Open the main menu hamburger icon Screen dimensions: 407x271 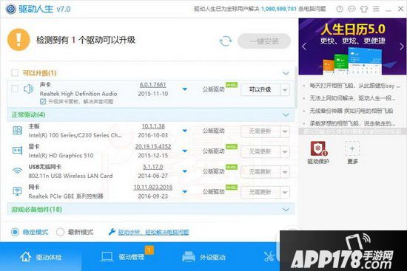[376, 9]
